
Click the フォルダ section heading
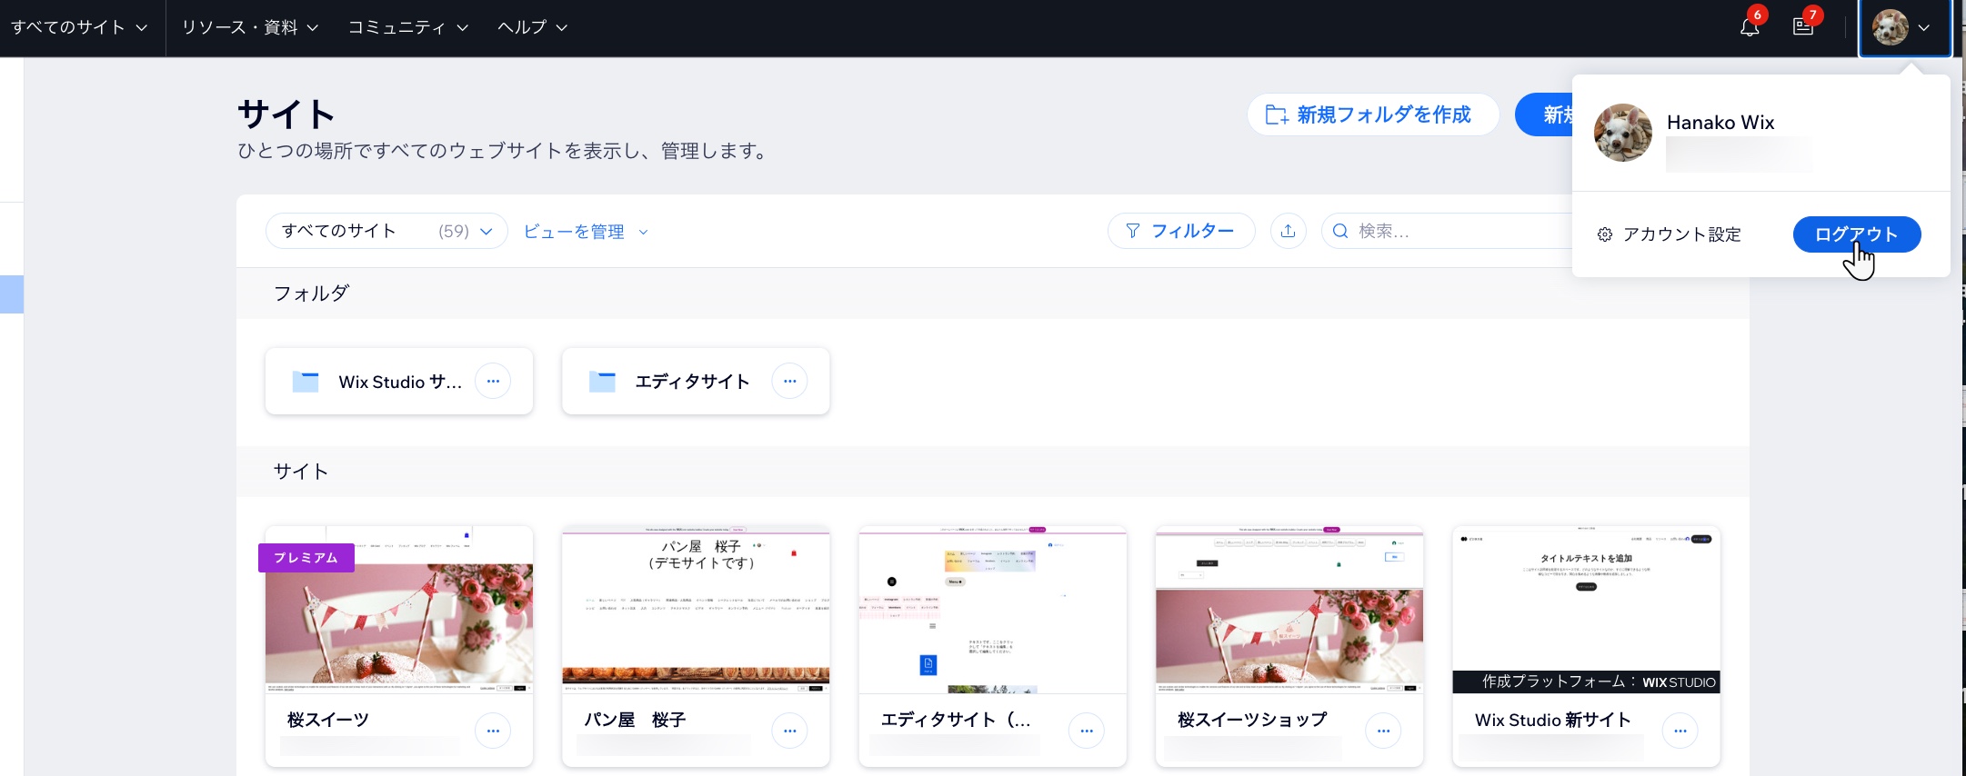tap(311, 293)
